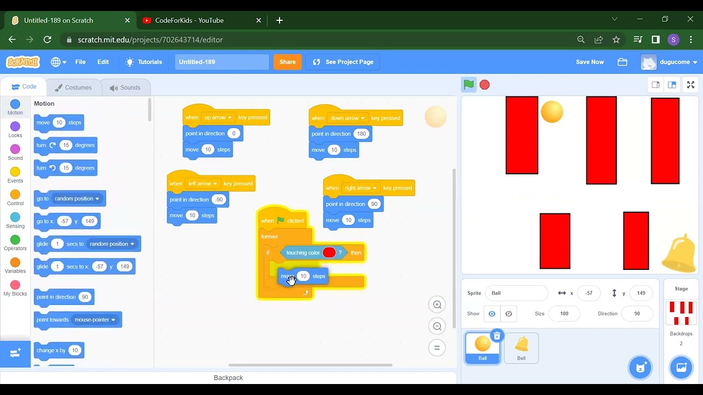Screen dimensions: 703x395
Task: Open the Edit menu
Action: point(103,62)
